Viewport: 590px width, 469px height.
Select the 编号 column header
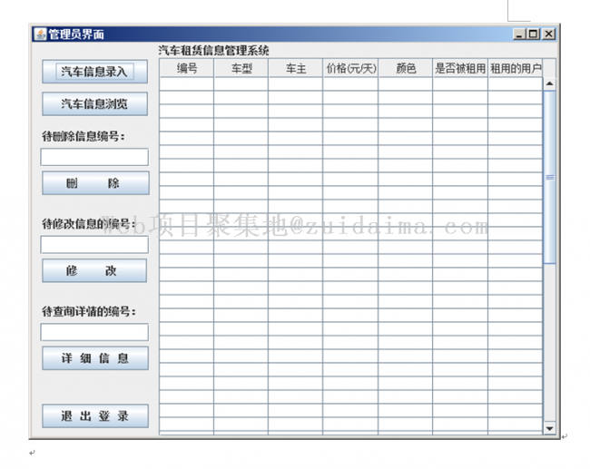[187, 69]
